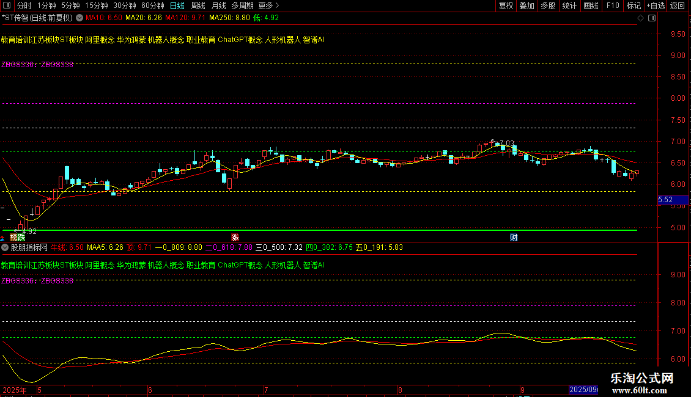Image resolution: width=691 pixels, height=397 pixels.
Task: Click the diamond marker icon at top right
Action: [x=641, y=18]
